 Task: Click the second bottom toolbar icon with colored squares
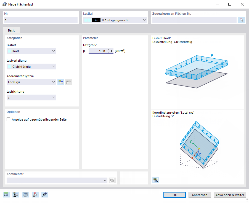(x=16, y=194)
